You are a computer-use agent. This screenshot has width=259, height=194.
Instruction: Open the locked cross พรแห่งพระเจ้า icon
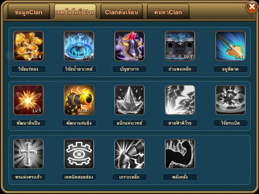click(x=28, y=154)
